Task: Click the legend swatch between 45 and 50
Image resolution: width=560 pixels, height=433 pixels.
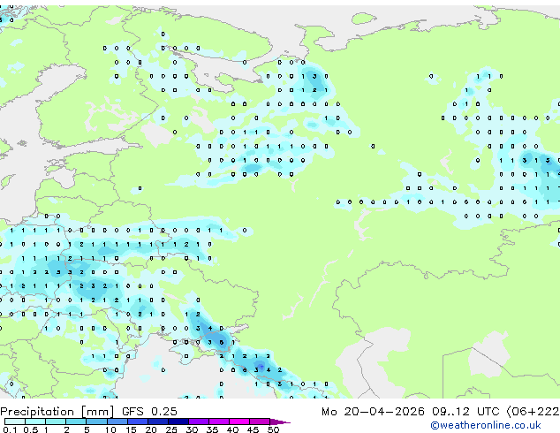Action: (260, 422)
